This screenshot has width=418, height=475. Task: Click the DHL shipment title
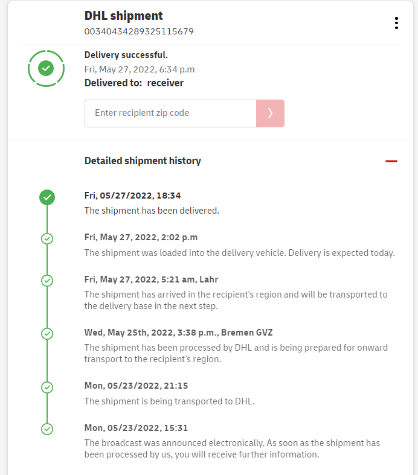coord(124,16)
